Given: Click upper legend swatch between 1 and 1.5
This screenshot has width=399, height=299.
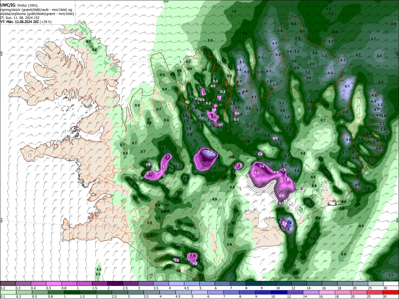Looking at the screenshot, I should tap(84, 284).
